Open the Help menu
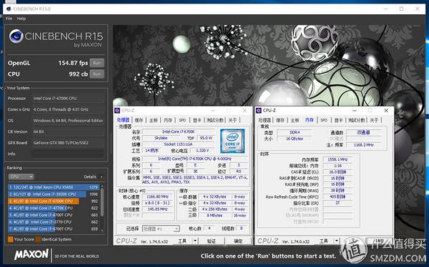The width and height of the screenshot is (429, 267). 21,19
